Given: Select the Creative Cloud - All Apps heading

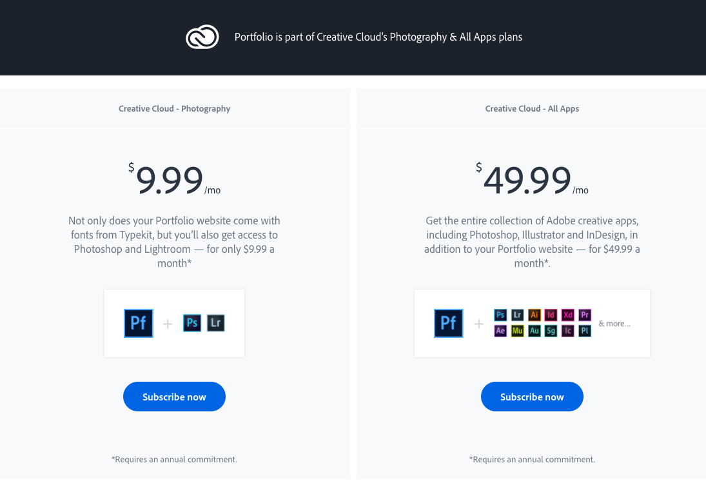Looking at the screenshot, I should coord(532,109).
